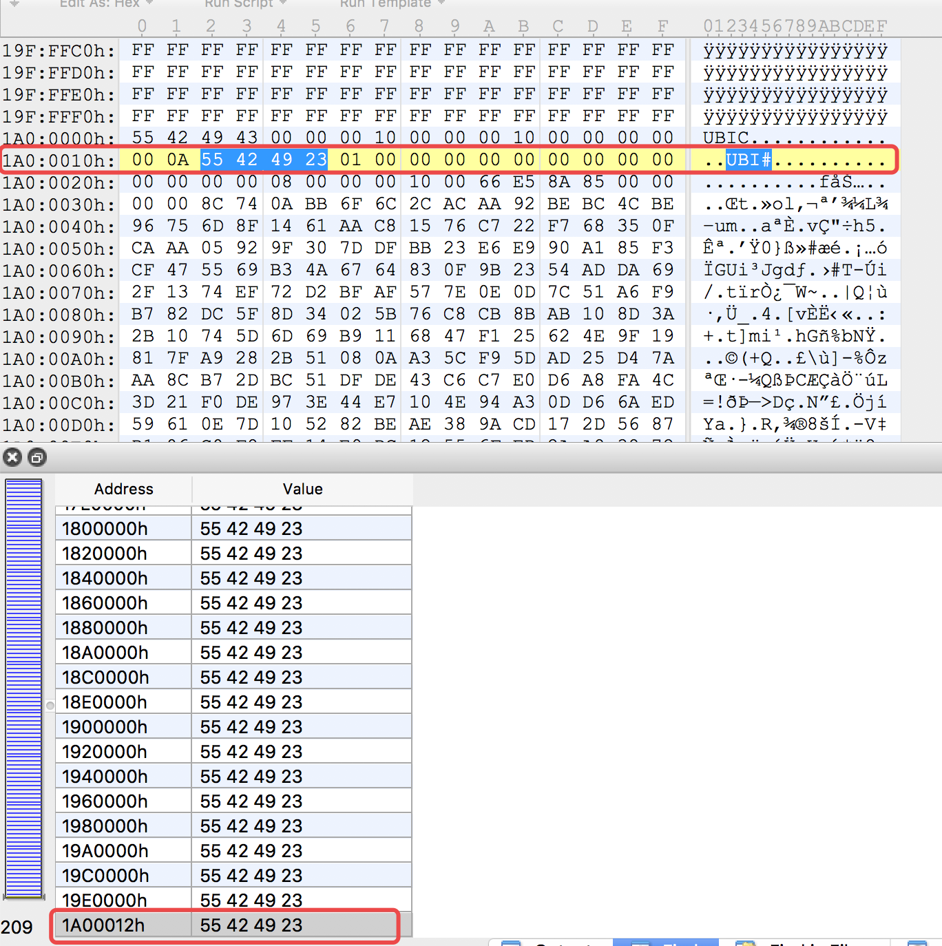Click byte CA in row 1A0:0050h
The width and height of the screenshot is (942, 946).
coord(143,248)
